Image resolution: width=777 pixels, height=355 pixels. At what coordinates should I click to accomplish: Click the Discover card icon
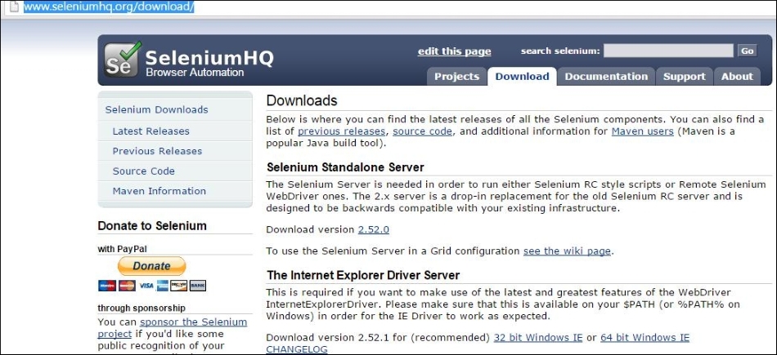click(x=179, y=286)
